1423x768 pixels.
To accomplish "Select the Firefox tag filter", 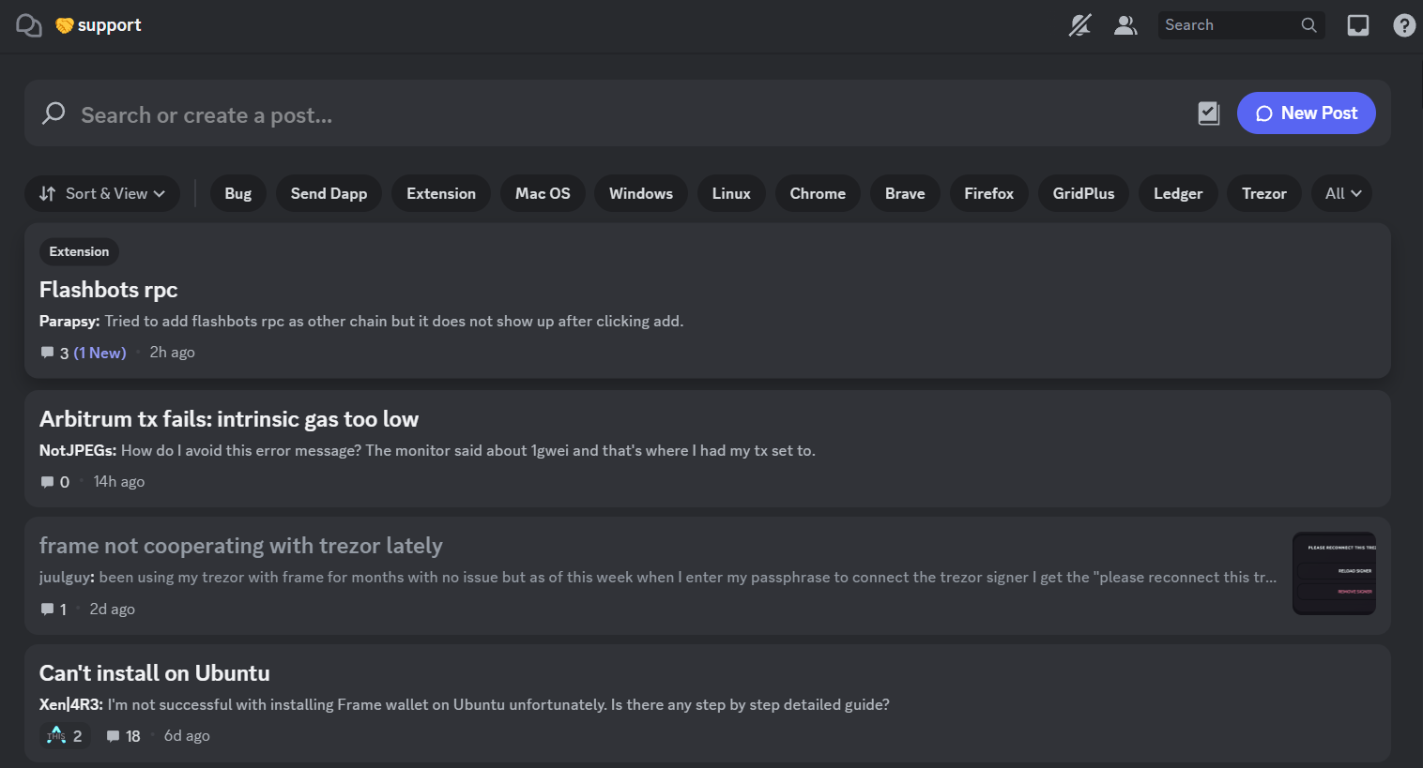I will click(x=989, y=193).
